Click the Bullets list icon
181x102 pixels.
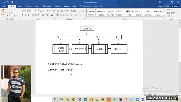click(58, 11)
